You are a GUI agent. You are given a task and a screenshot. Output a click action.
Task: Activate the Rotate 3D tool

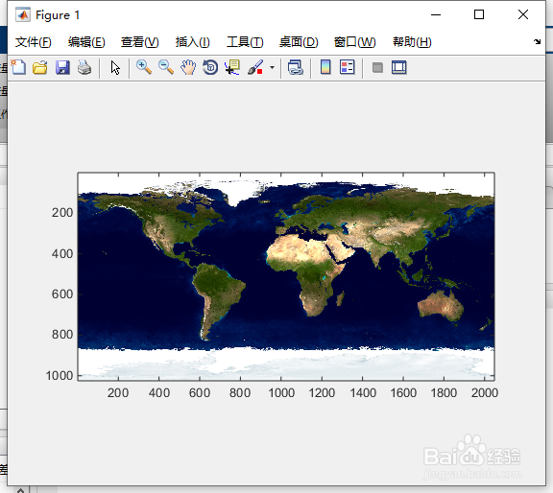pyautogui.click(x=210, y=67)
